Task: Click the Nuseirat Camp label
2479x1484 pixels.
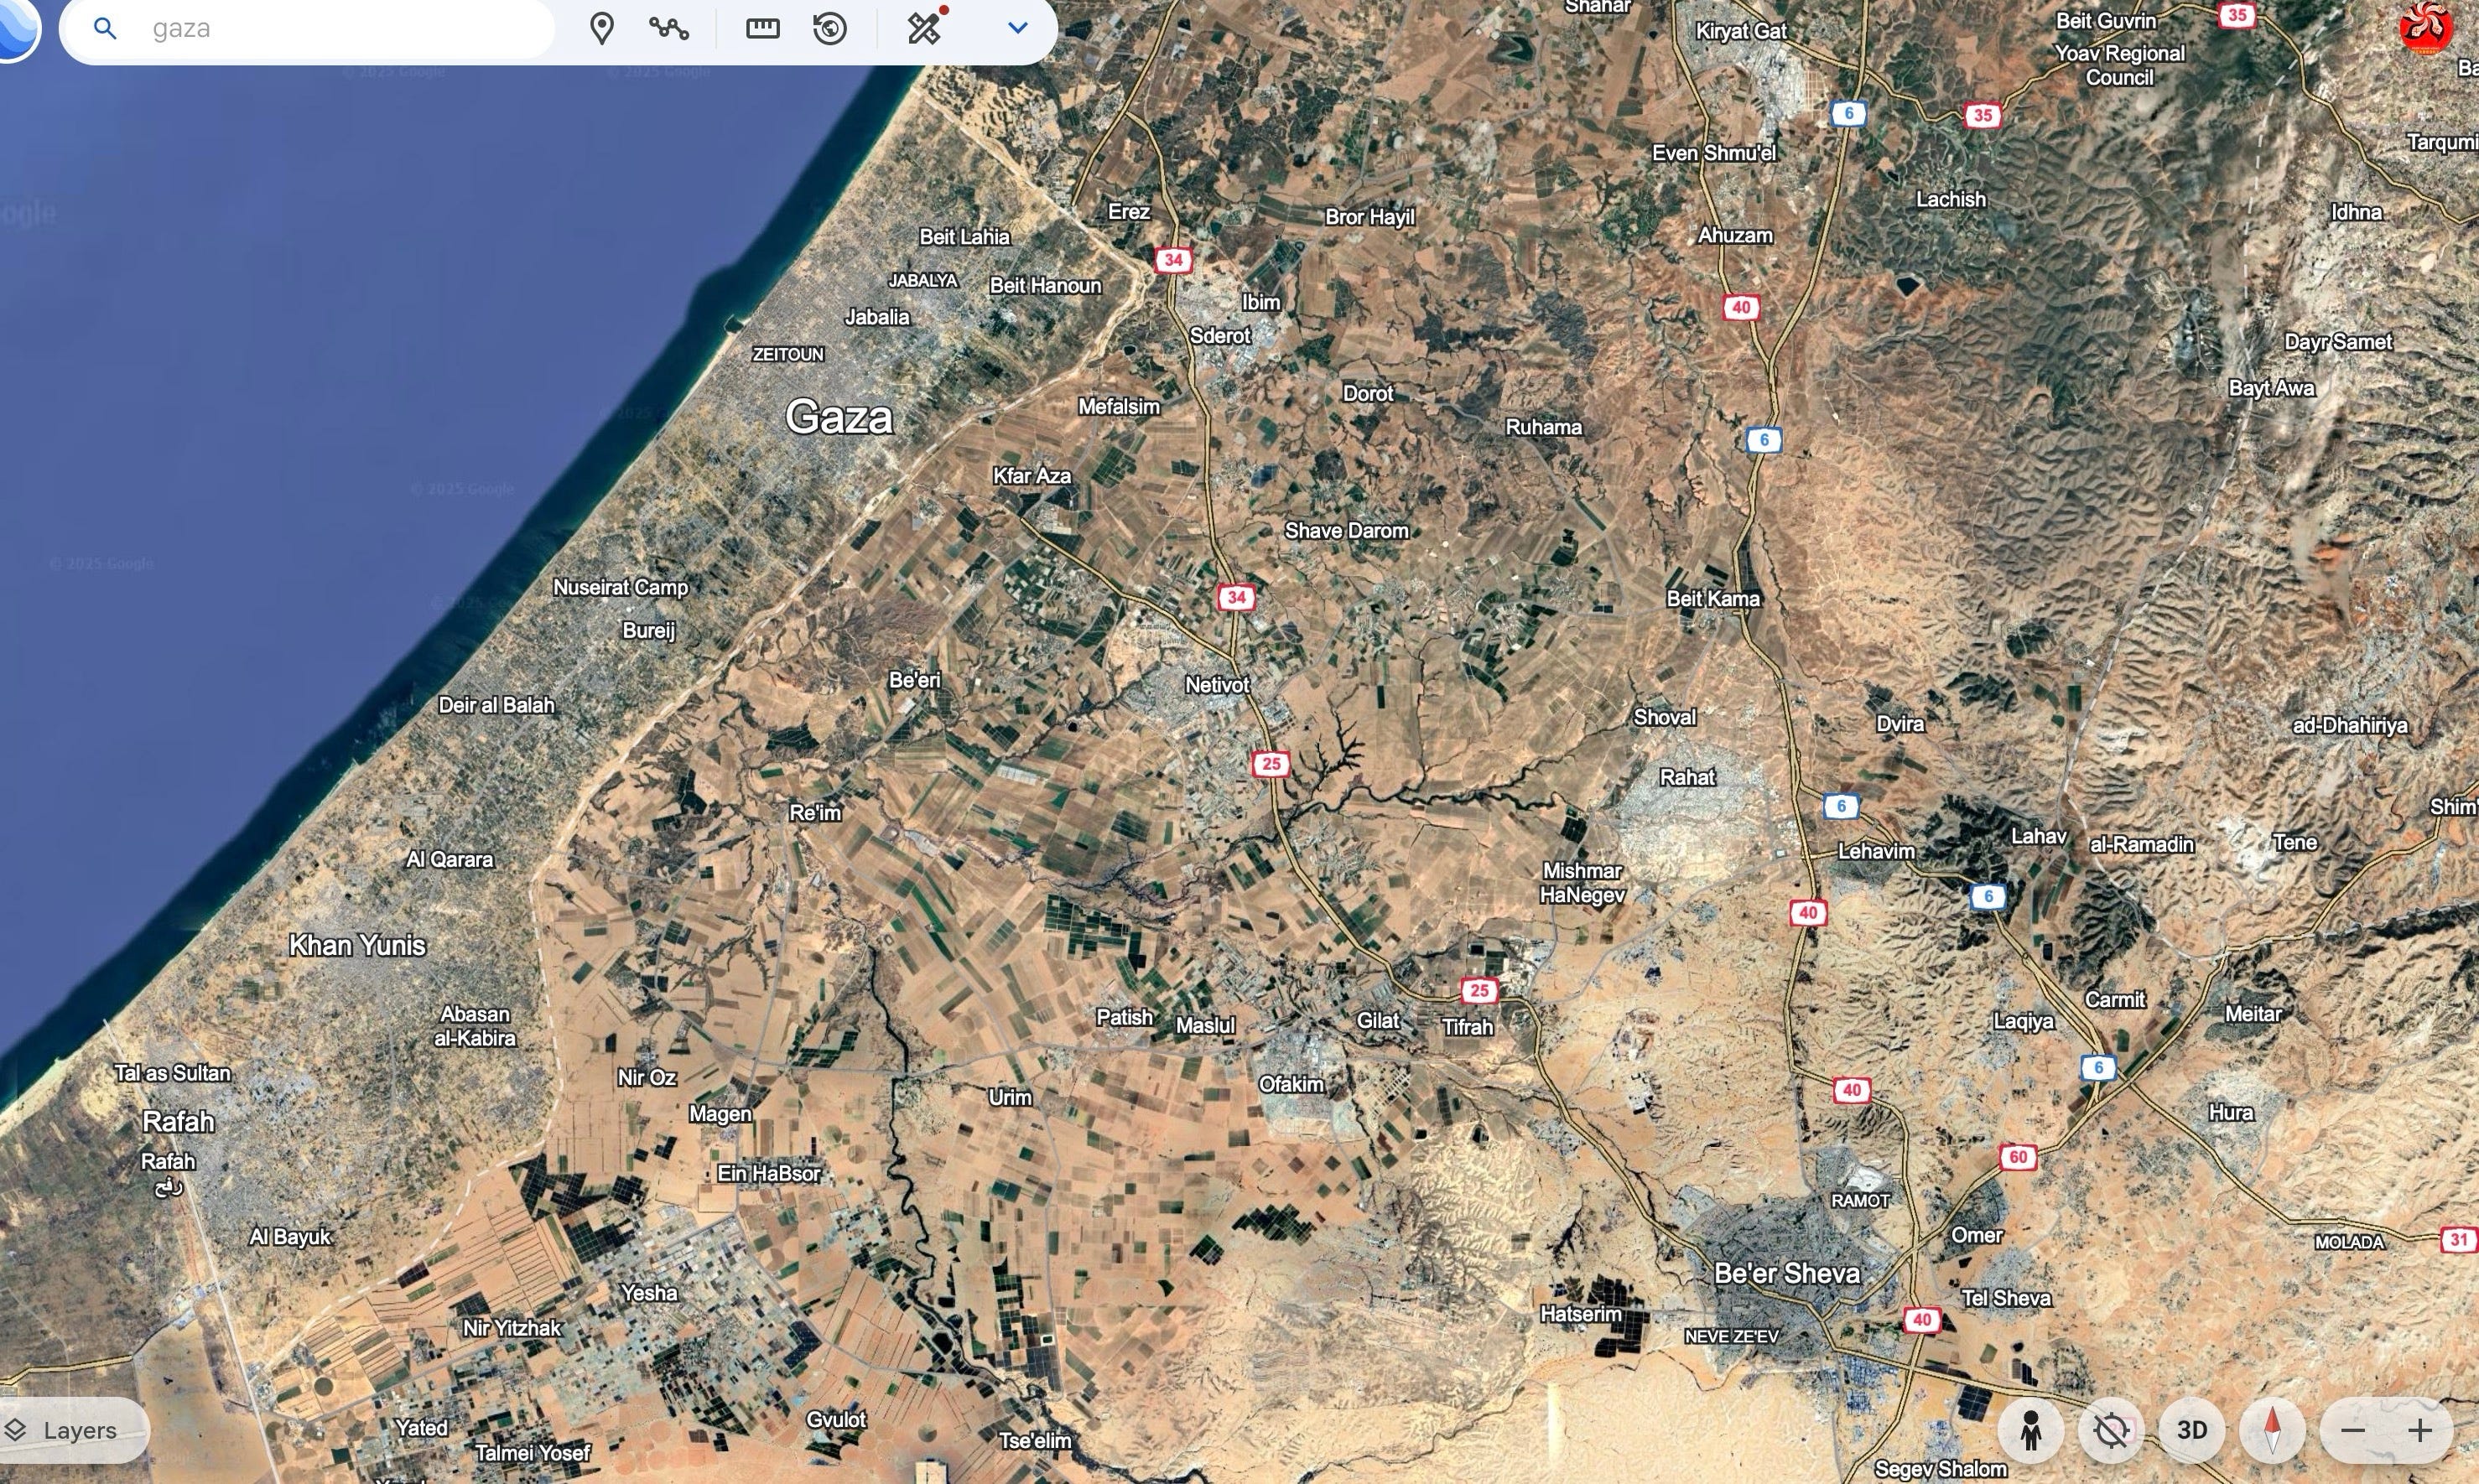Action: click(620, 588)
